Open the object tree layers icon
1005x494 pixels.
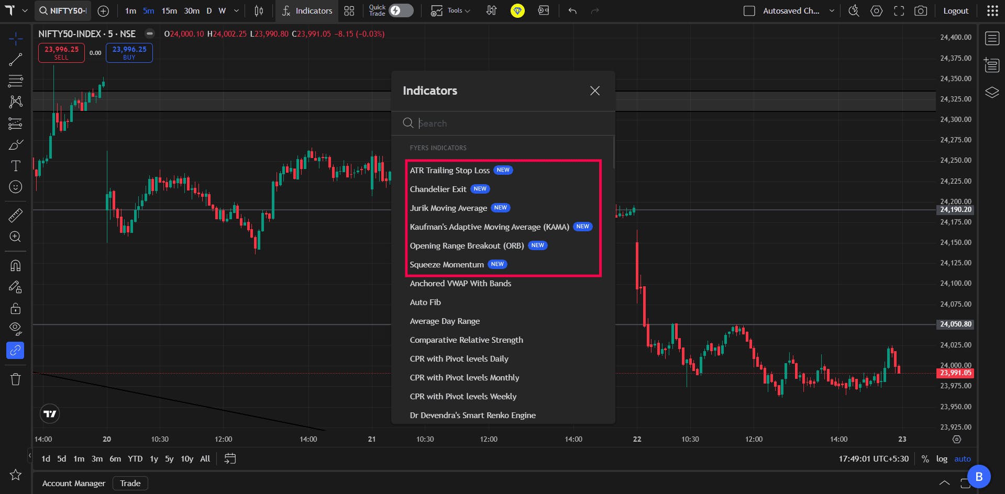pyautogui.click(x=992, y=93)
